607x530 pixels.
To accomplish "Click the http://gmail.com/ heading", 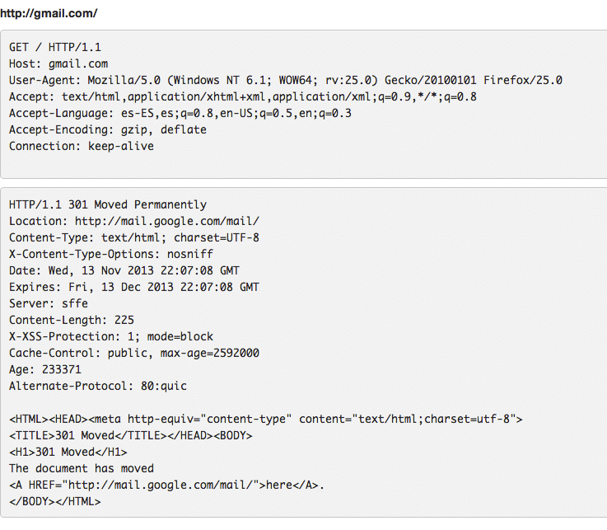I will tap(49, 14).
